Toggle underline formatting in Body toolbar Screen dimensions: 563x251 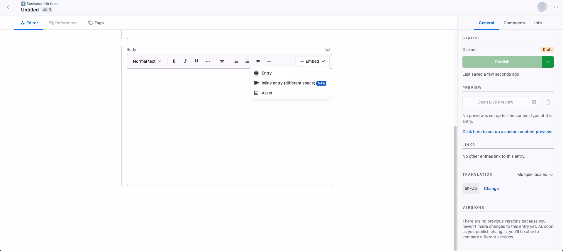[196, 61]
